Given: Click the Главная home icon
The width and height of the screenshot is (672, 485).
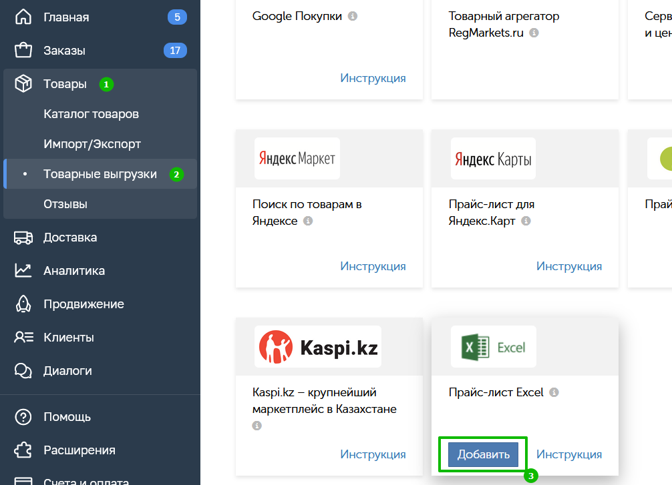Looking at the screenshot, I should tap(23, 17).
